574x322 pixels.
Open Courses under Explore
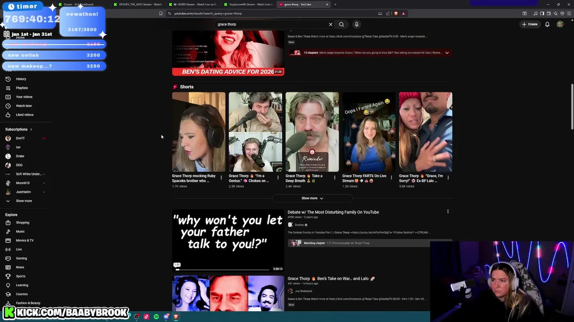[22, 294]
